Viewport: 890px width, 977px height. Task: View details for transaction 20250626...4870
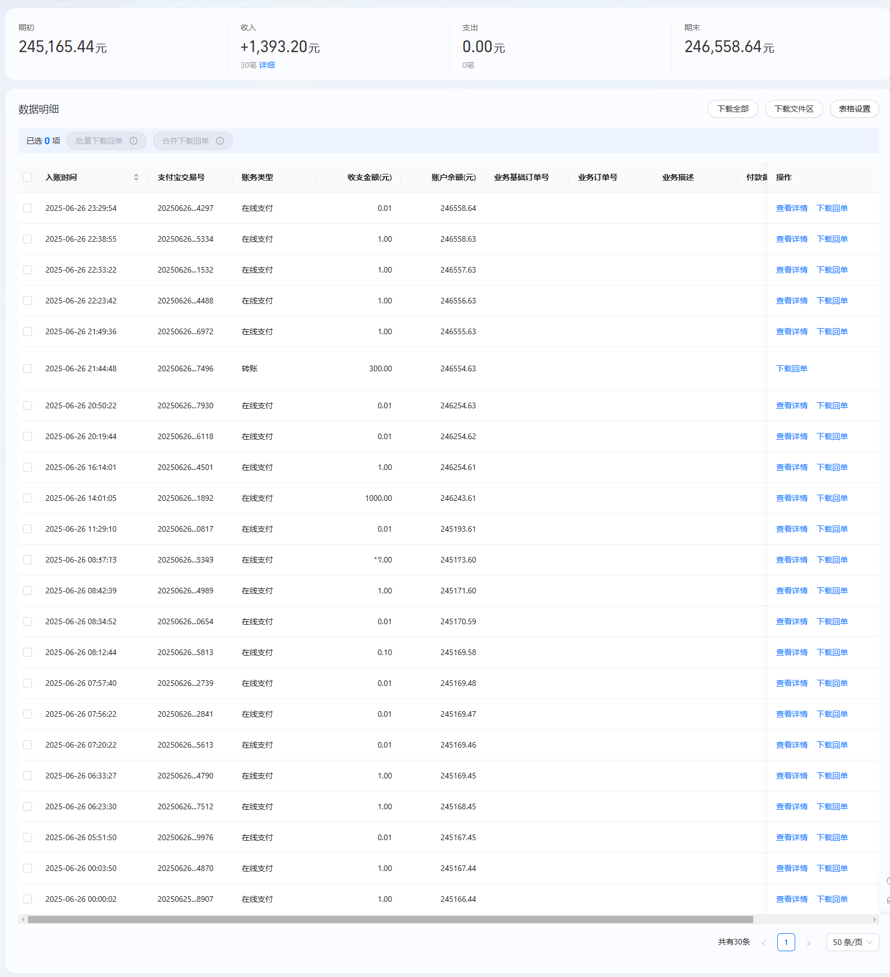pyautogui.click(x=792, y=868)
